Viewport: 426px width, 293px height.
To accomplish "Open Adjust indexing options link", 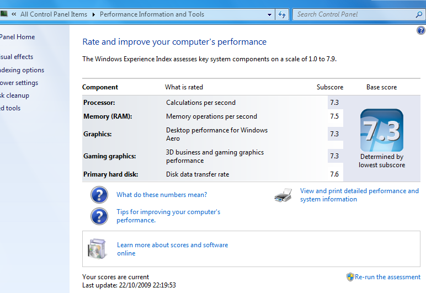I will [x=22, y=70].
